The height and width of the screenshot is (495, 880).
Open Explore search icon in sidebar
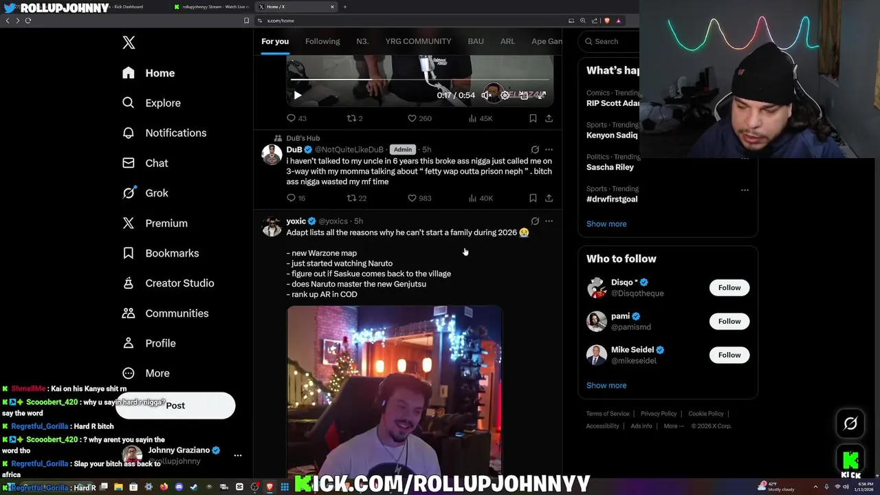129,103
